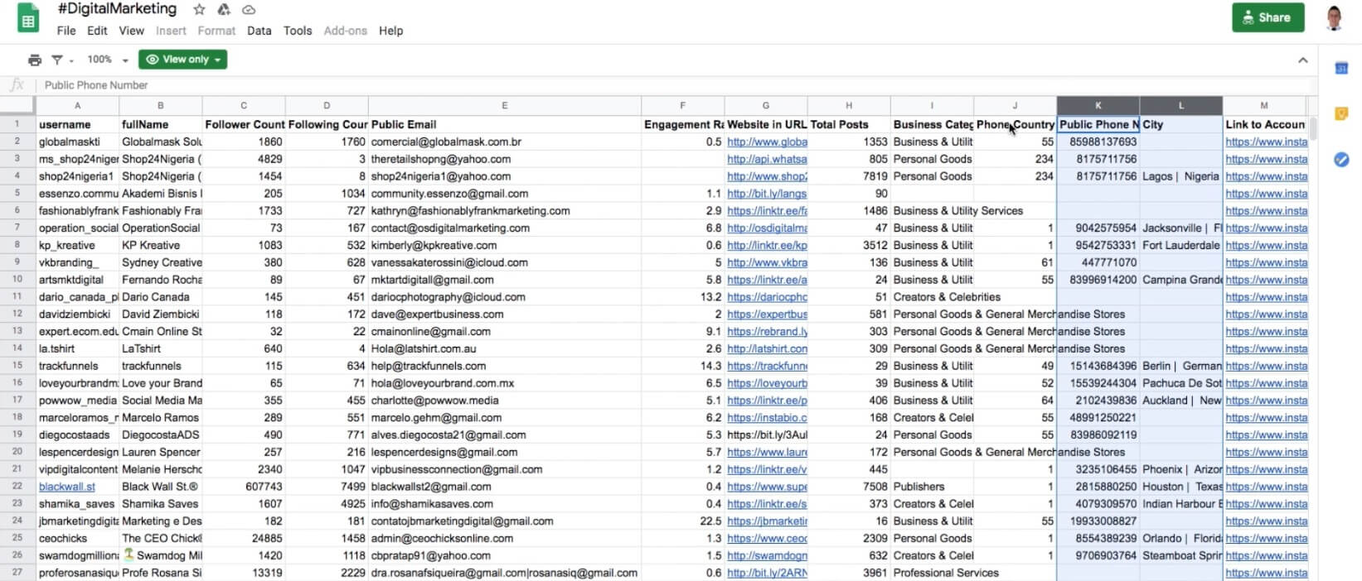Open the Help menu
This screenshot has width=1362, height=581.
point(390,31)
